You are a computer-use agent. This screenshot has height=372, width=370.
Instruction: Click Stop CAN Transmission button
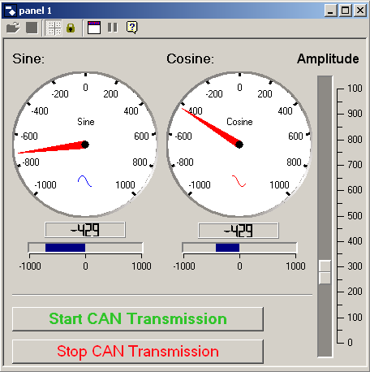click(x=138, y=352)
